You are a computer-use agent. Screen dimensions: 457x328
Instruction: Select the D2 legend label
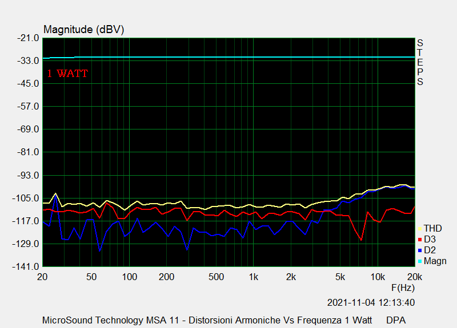click(430, 250)
